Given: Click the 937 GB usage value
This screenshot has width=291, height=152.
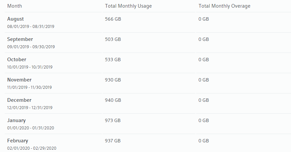Looking at the screenshot, I should click(x=113, y=141).
